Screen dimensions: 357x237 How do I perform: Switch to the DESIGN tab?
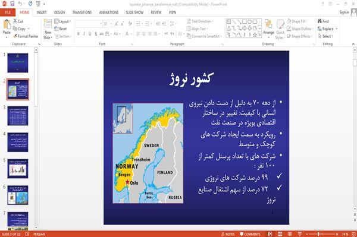[x=59, y=12]
